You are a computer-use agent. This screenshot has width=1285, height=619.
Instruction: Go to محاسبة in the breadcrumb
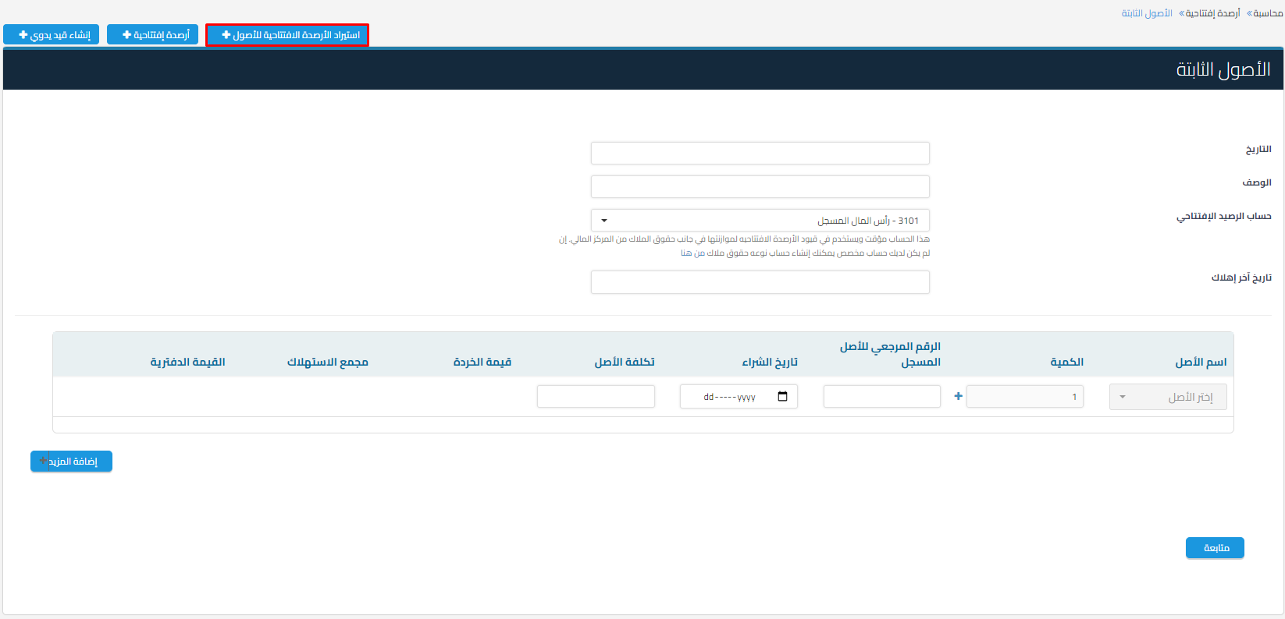(1268, 13)
